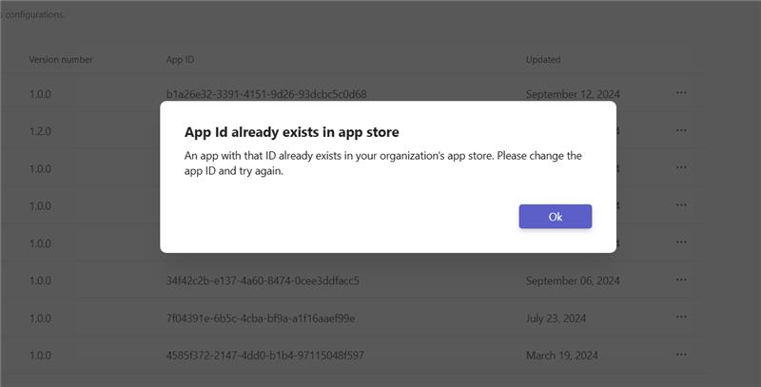Open more options for the March 19, 2024 app
761x387 pixels.
(681, 355)
